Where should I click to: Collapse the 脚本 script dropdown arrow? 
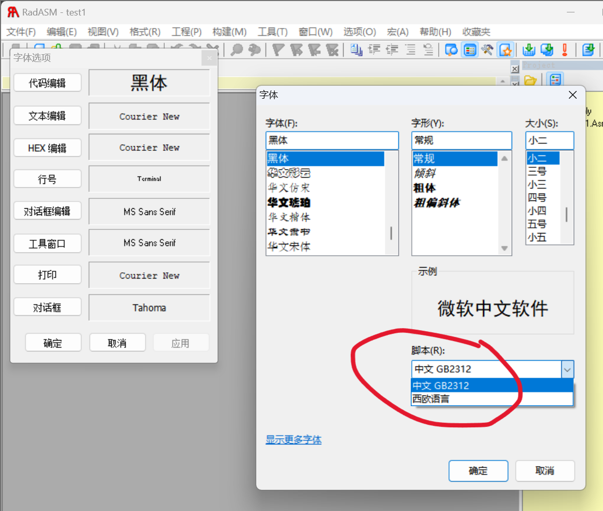567,369
